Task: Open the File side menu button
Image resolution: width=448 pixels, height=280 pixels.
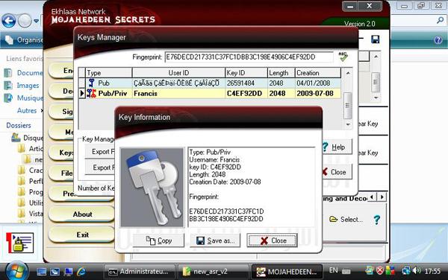Action: coord(61,173)
